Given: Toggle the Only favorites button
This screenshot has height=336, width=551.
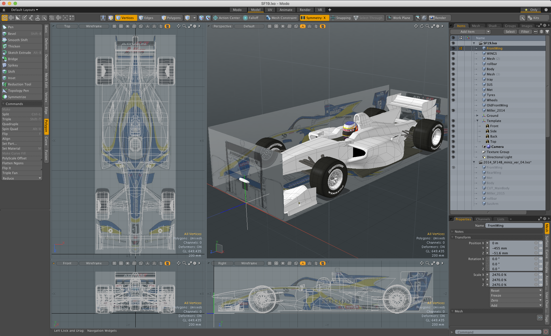Looking at the screenshot, I should (531, 10).
